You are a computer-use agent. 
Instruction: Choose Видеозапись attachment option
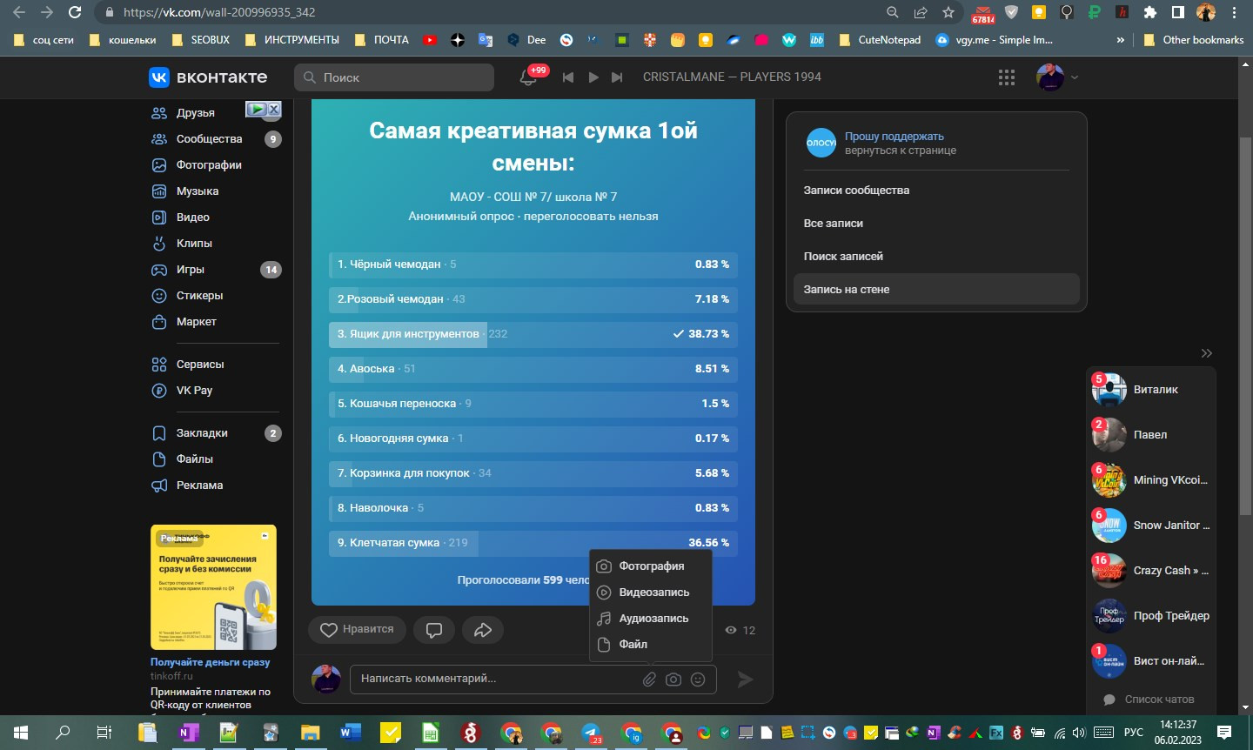(x=651, y=593)
